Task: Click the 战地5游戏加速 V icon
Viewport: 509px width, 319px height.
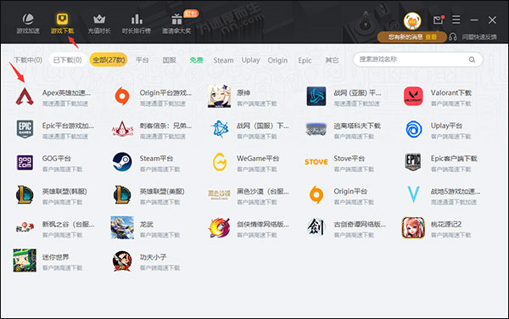Action: pyautogui.click(x=413, y=194)
